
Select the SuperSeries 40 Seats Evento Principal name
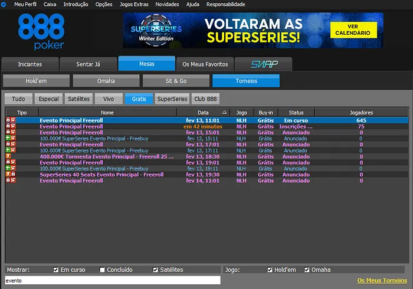pyautogui.click(x=101, y=175)
